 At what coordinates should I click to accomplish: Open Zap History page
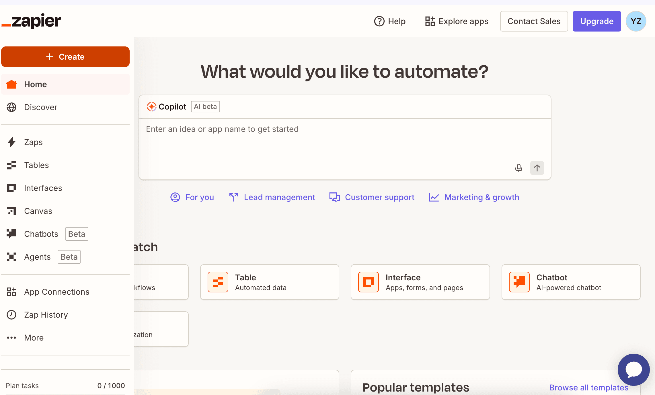pos(46,315)
